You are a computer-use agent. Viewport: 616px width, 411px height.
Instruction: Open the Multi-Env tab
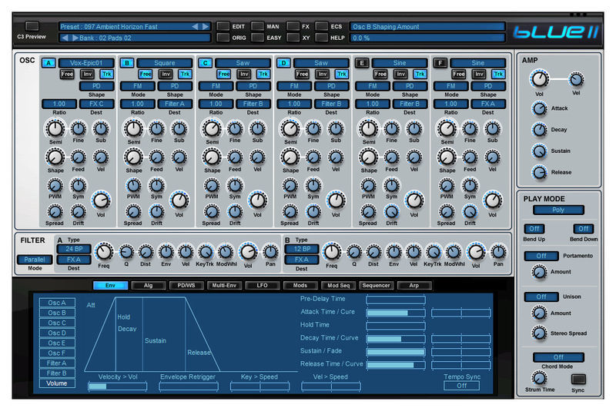click(224, 286)
